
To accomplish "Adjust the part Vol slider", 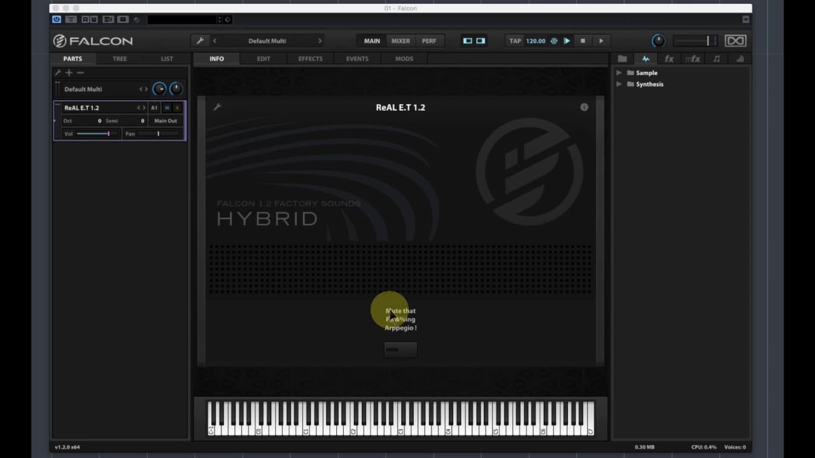I will 97,134.
